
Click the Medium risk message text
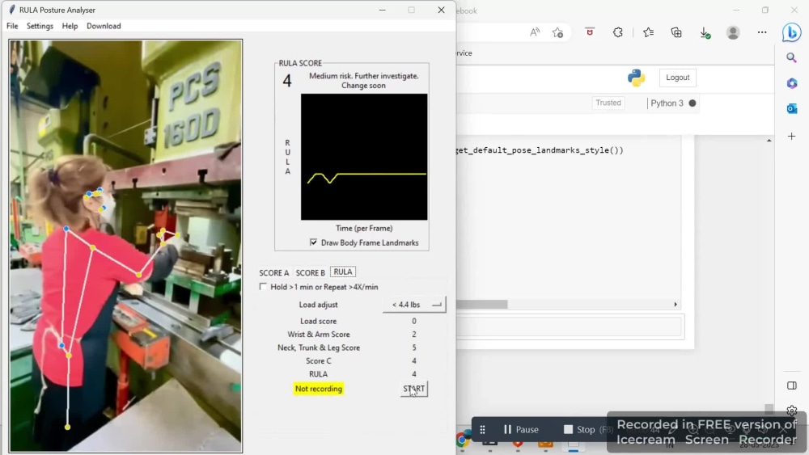tap(364, 80)
